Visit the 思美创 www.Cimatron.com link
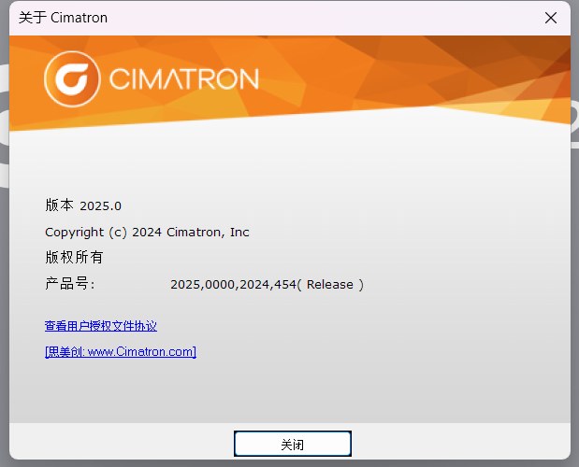 [x=121, y=351]
